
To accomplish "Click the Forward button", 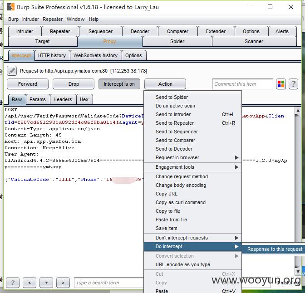I will click(x=28, y=84).
